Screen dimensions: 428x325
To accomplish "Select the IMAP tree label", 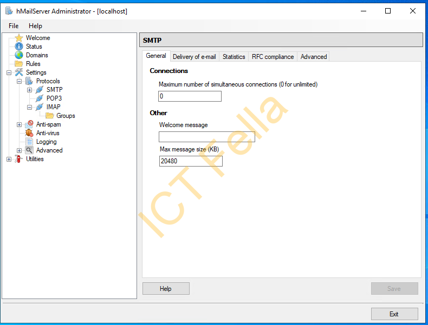I will 53,107.
